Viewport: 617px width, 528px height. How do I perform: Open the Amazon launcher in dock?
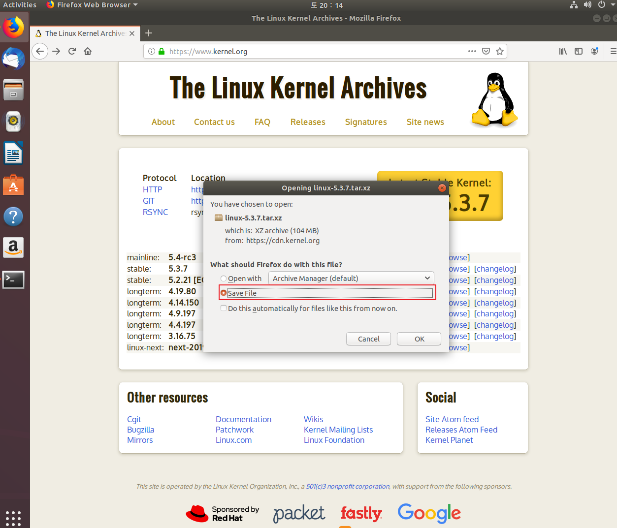pyautogui.click(x=13, y=248)
